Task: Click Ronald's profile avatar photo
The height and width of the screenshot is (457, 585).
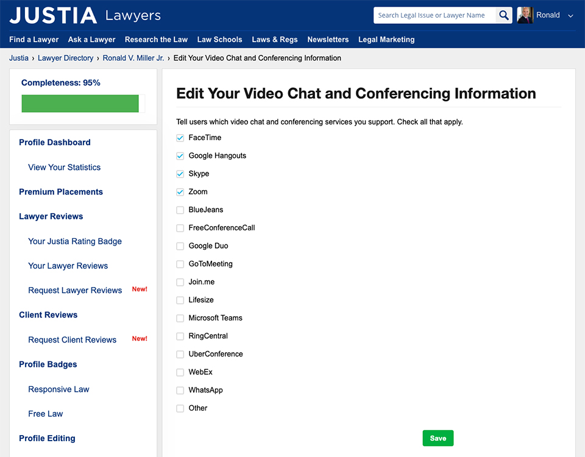Action: tap(525, 15)
